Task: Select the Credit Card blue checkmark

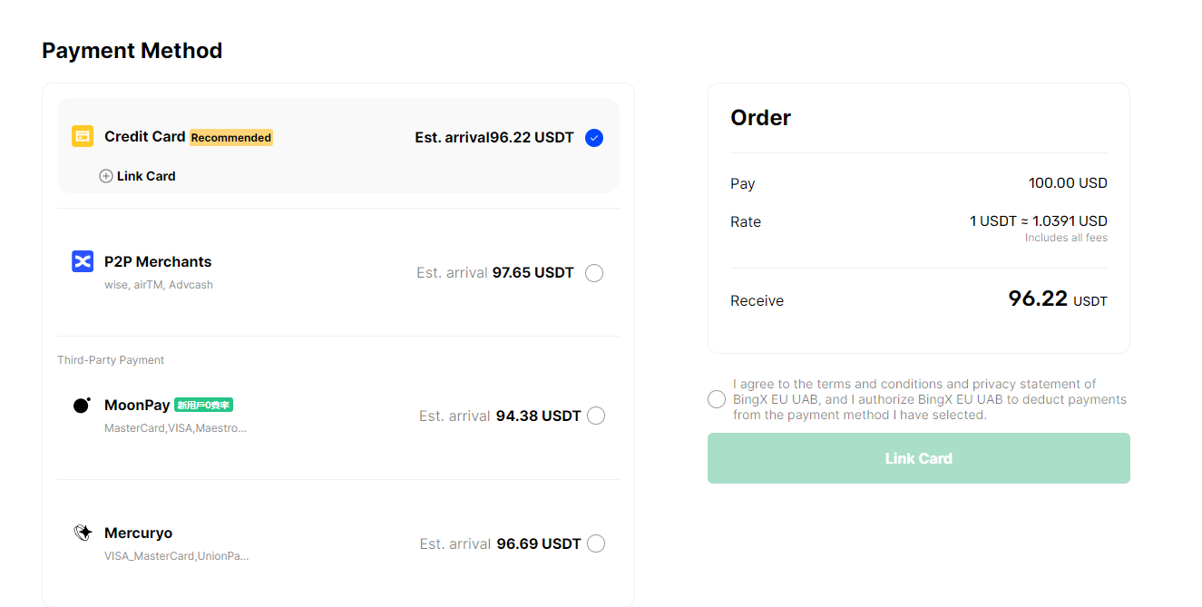Action: coord(594,138)
